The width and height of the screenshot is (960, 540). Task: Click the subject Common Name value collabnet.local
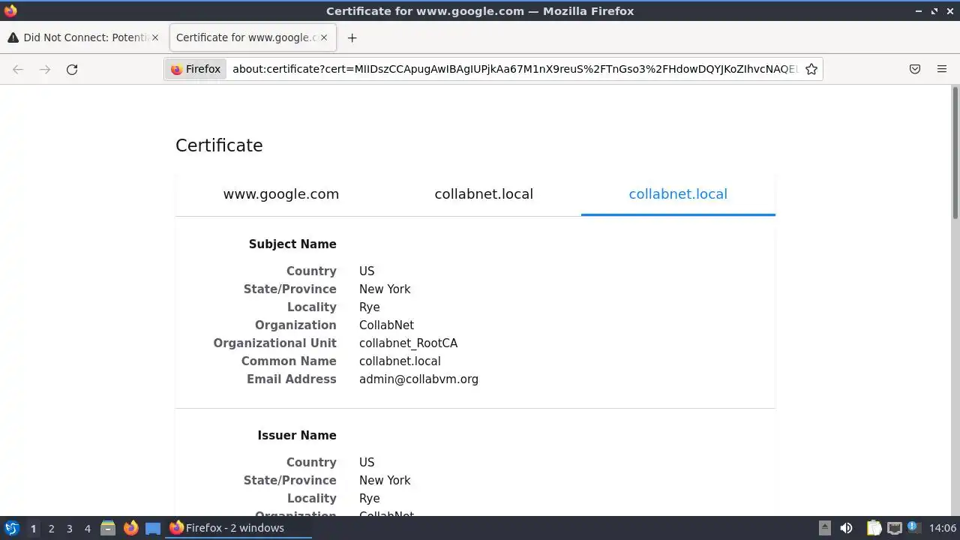coord(400,361)
